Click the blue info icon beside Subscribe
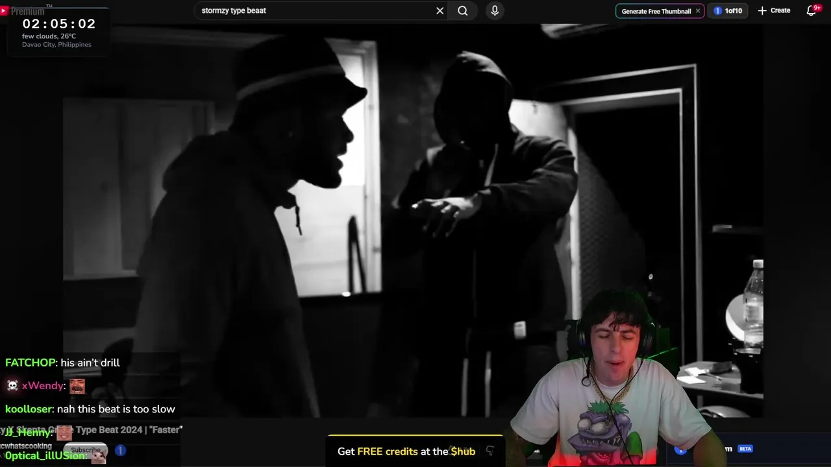This screenshot has width=831, height=467. pyautogui.click(x=120, y=450)
